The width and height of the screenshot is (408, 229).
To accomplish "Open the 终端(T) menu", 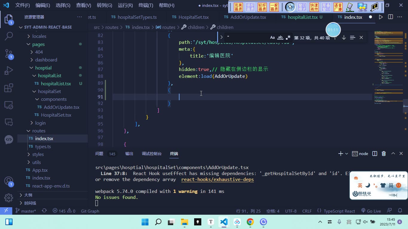I will pos(146,5).
